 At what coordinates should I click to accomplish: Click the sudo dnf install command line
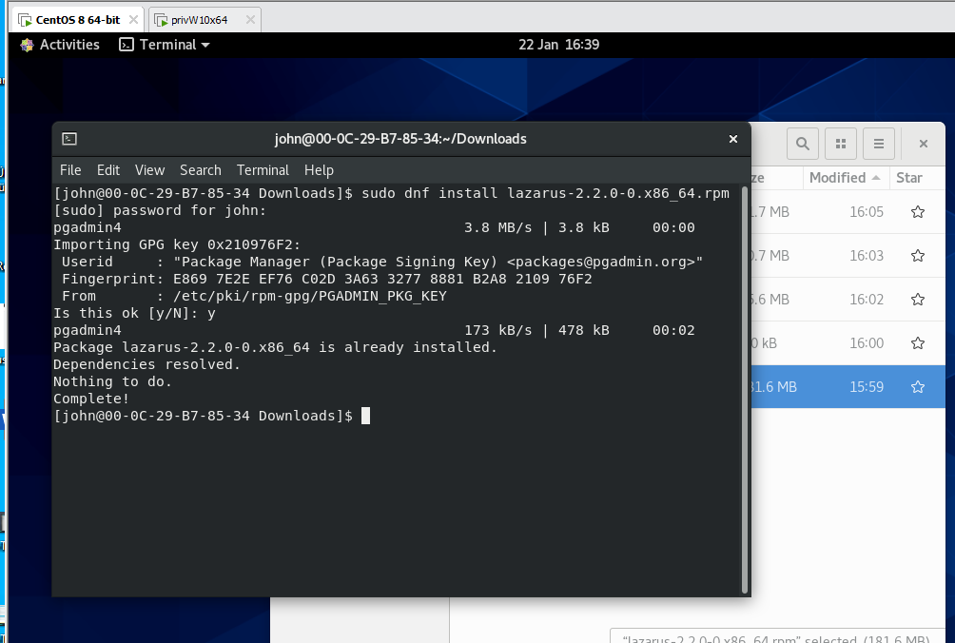point(391,194)
